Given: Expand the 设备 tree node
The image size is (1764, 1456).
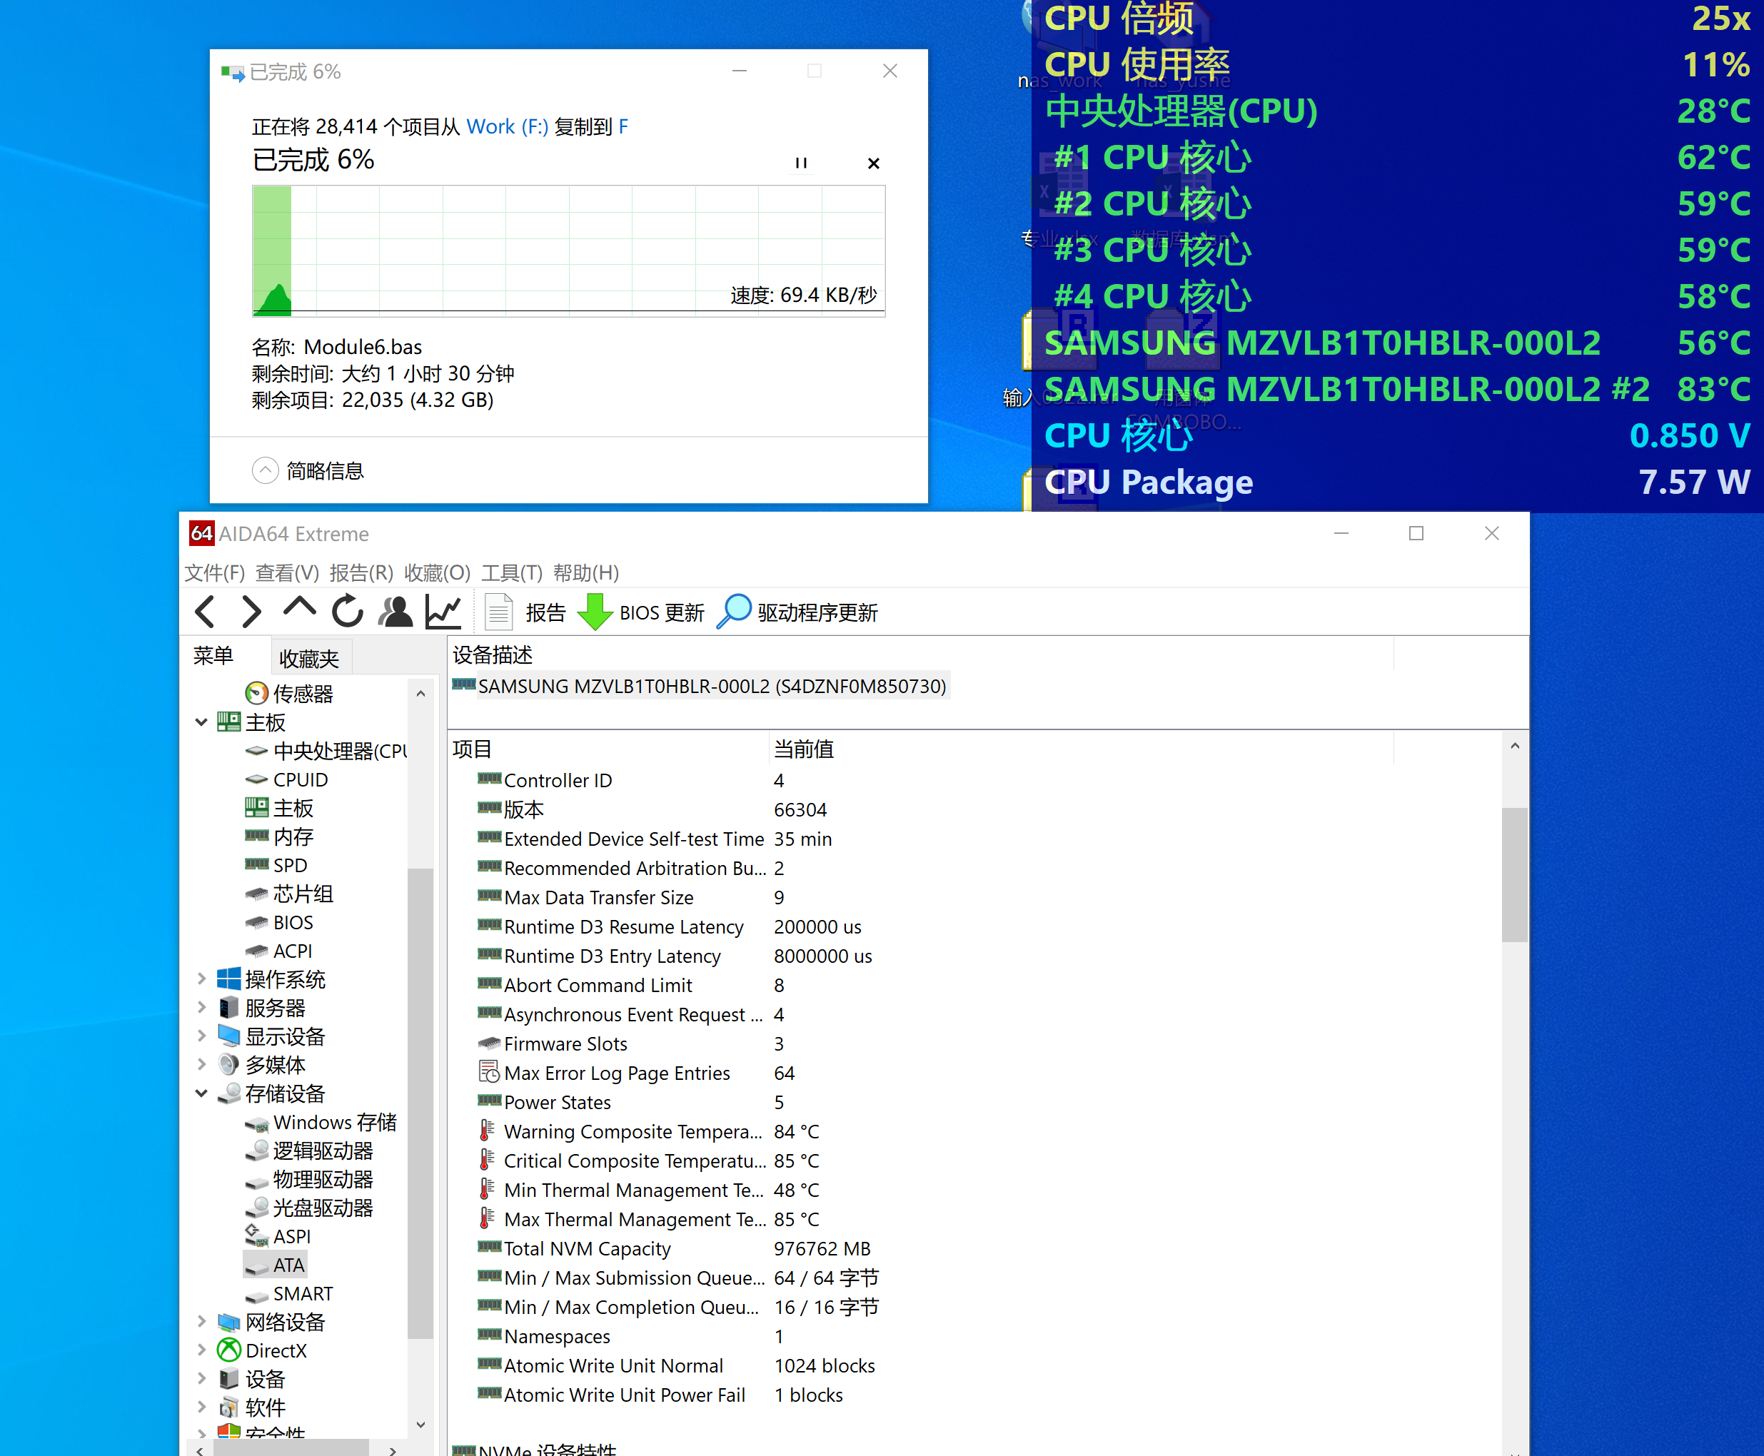Looking at the screenshot, I should click(x=201, y=1379).
